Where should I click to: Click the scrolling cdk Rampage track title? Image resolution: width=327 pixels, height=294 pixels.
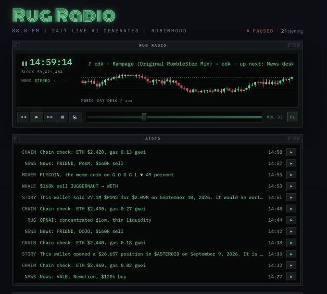190,64
